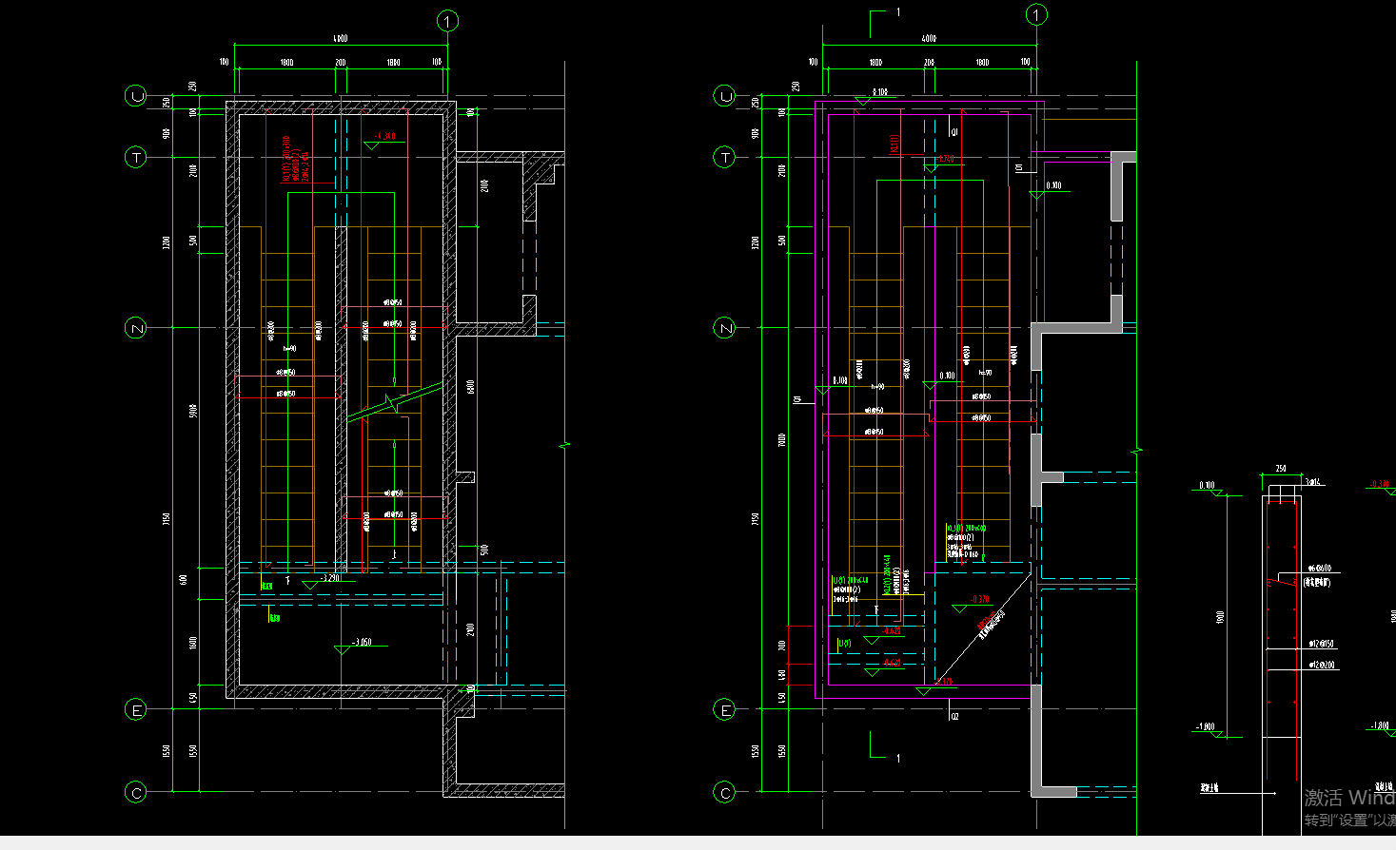Pick grid bubble 1 above the right plan
Image resolution: width=1396 pixels, height=850 pixels.
point(1036,14)
